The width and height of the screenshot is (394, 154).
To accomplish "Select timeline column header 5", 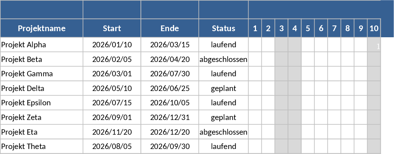I will click(x=308, y=28).
